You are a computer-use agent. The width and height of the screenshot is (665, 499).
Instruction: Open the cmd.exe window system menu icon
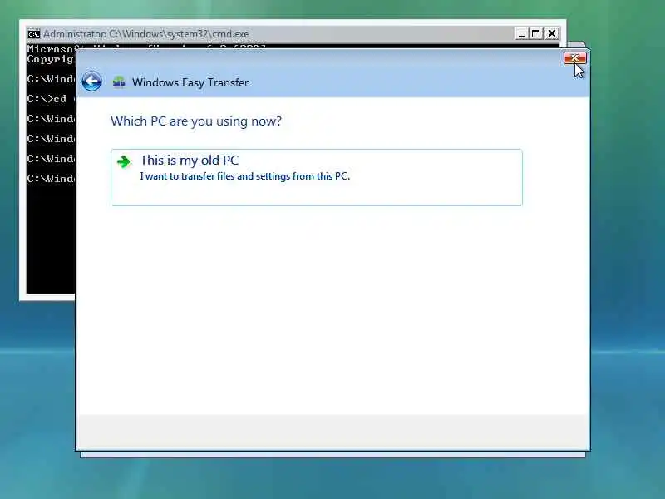point(33,34)
